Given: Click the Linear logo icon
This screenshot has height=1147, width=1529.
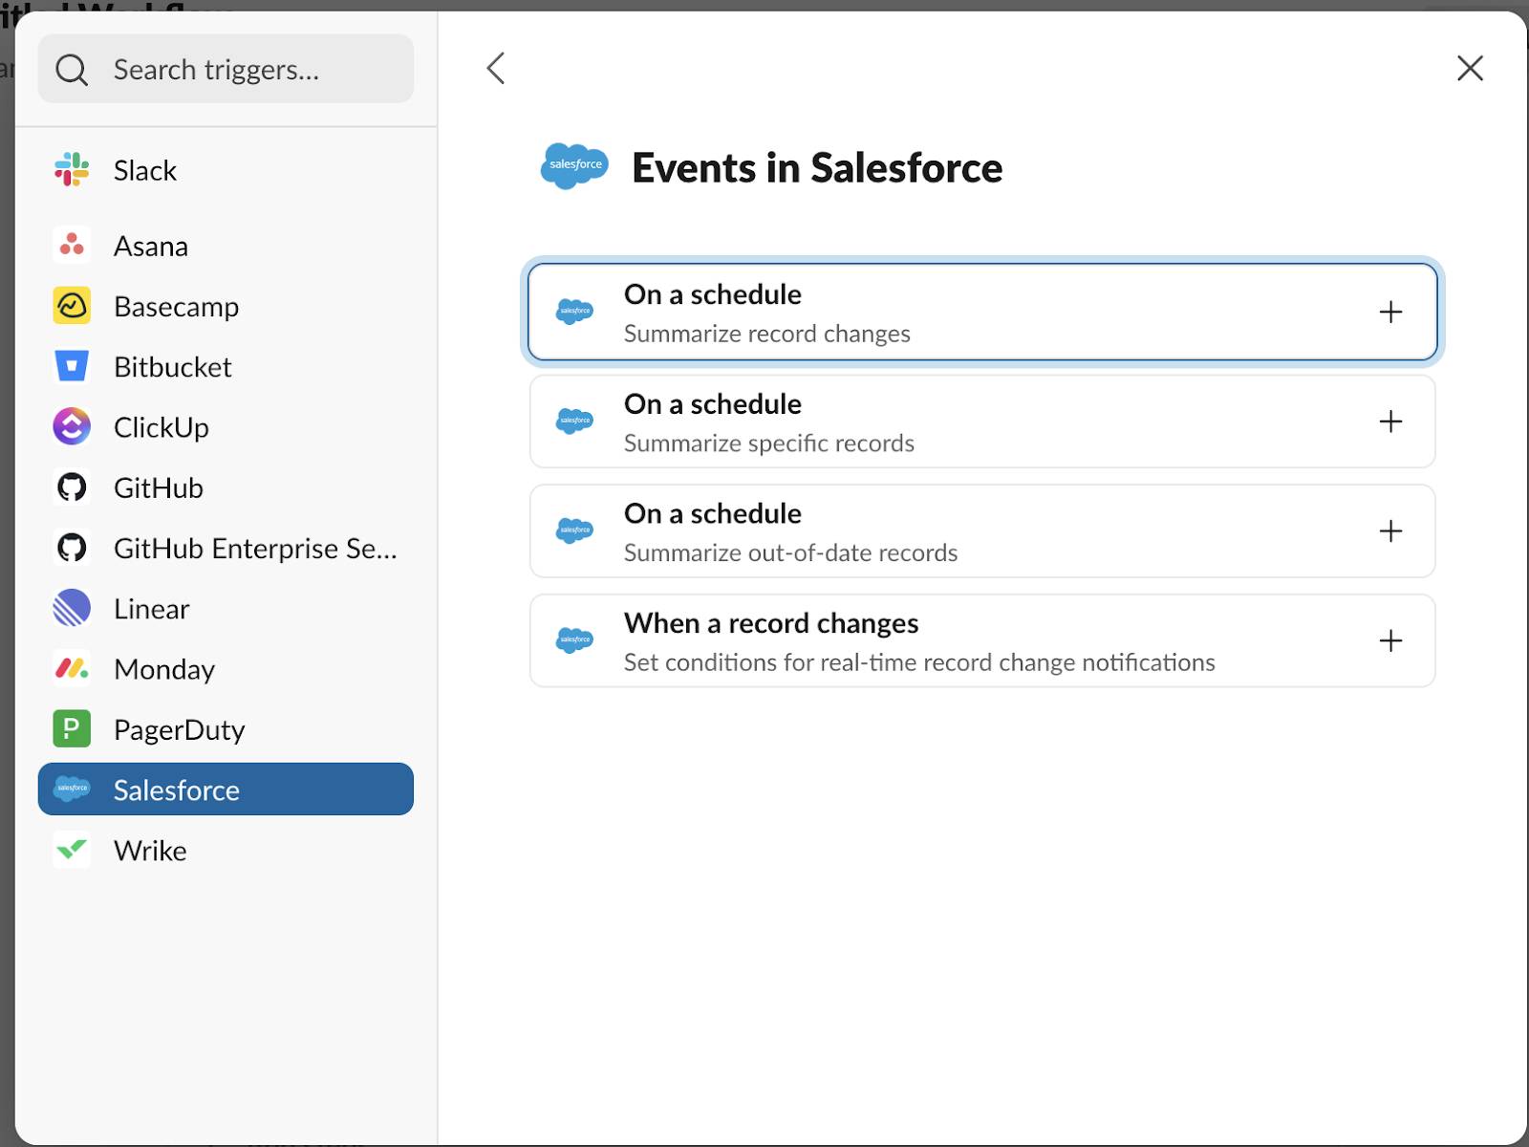Looking at the screenshot, I should [72, 608].
